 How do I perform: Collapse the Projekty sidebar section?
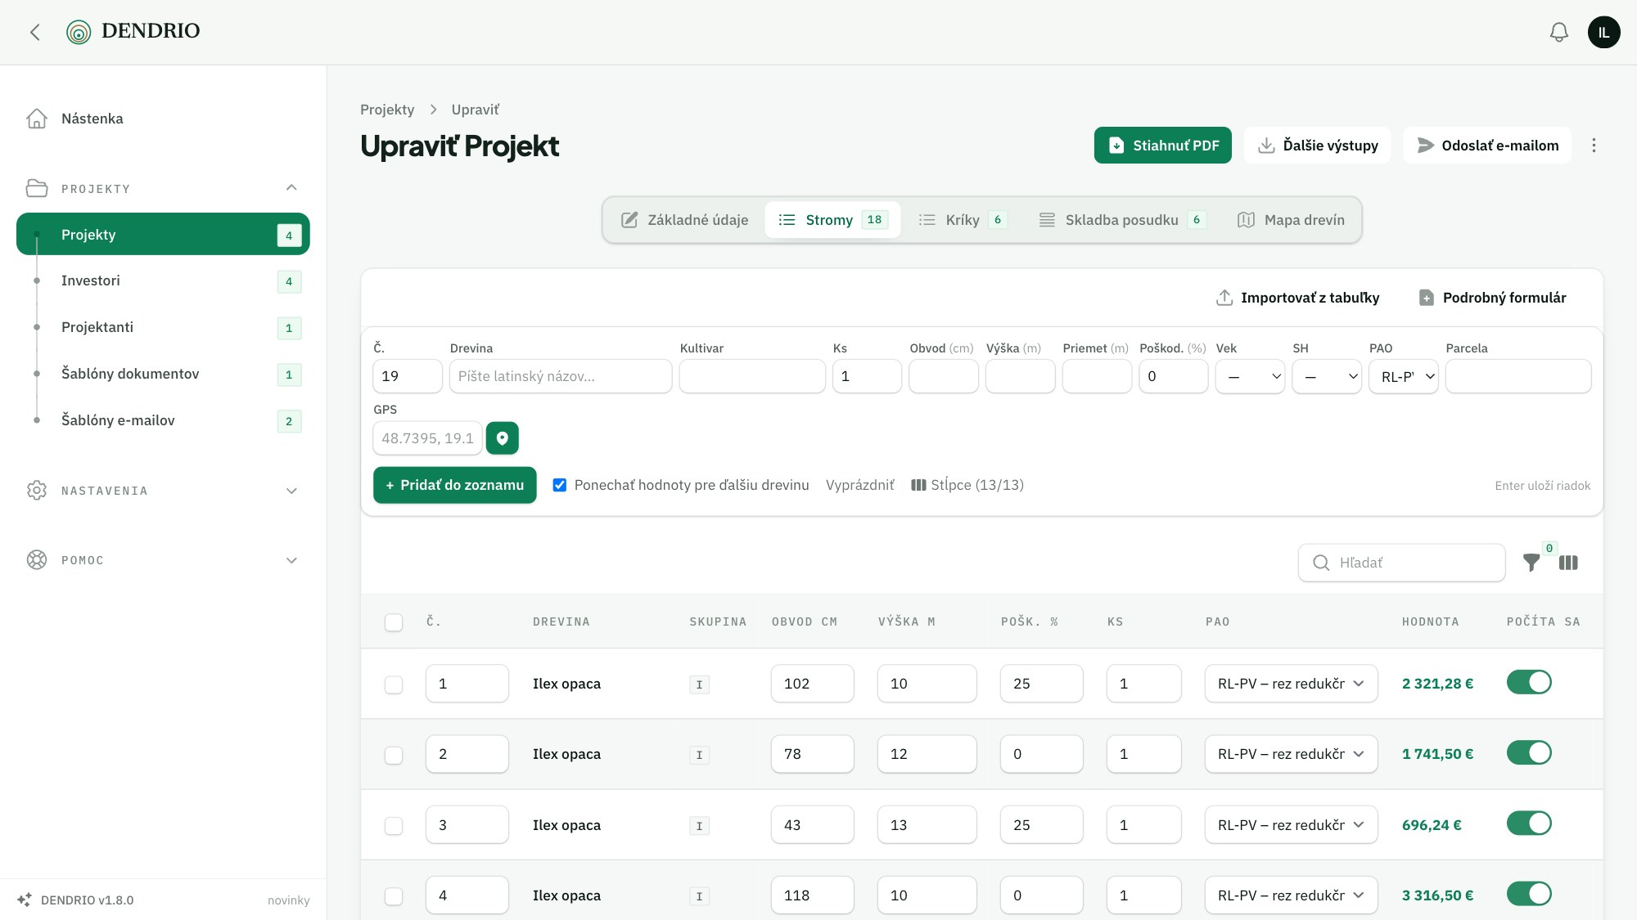tap(291, 188)
